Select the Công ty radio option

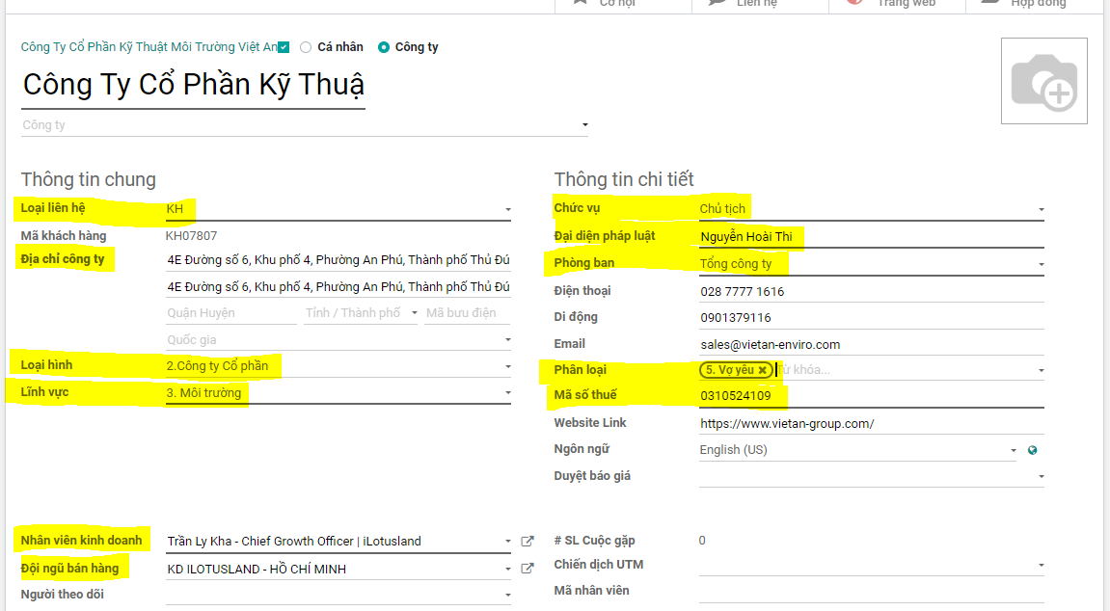click(x=384, y=47)
